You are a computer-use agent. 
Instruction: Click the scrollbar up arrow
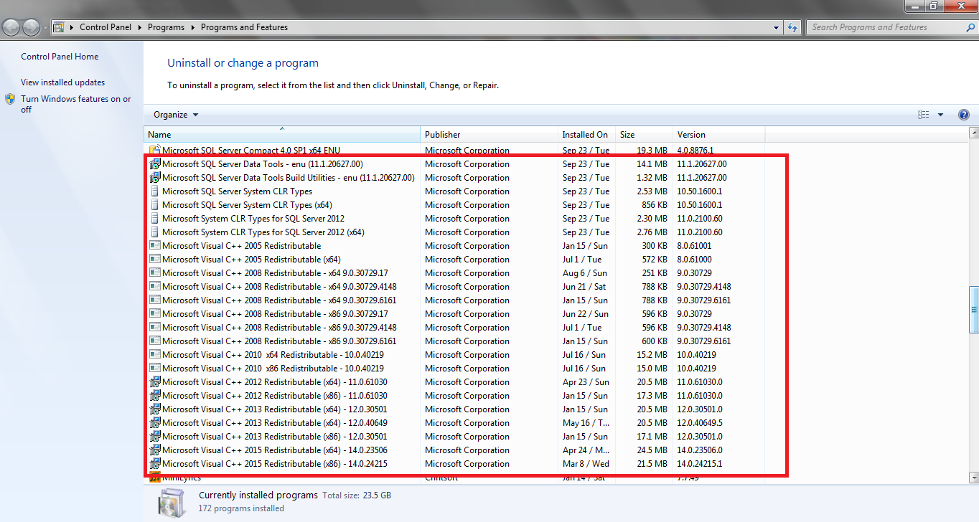click(x=974, y=133)
